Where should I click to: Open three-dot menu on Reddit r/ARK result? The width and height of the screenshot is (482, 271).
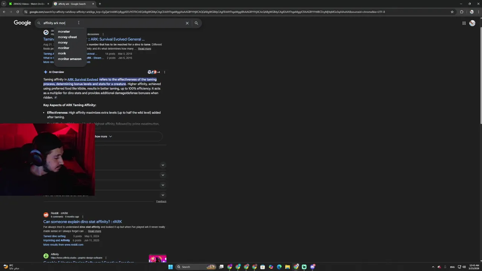pos(82,217)
